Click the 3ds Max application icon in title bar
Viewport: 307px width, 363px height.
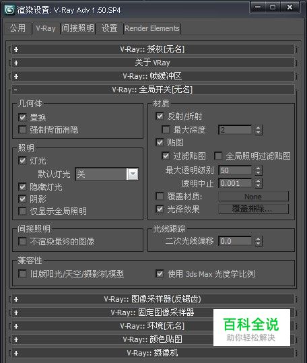(9, 10)
